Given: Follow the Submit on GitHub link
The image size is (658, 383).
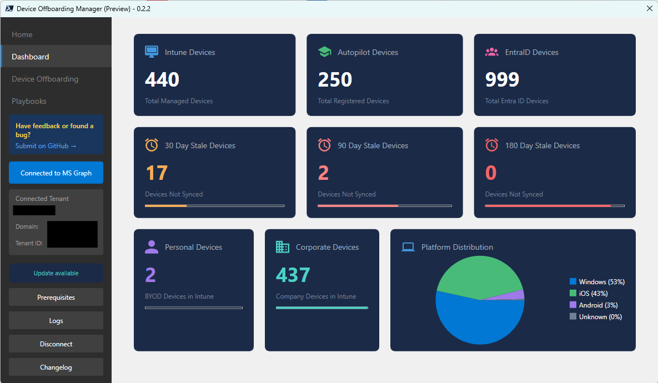Looking at the screenshot, I should (46, 146).
